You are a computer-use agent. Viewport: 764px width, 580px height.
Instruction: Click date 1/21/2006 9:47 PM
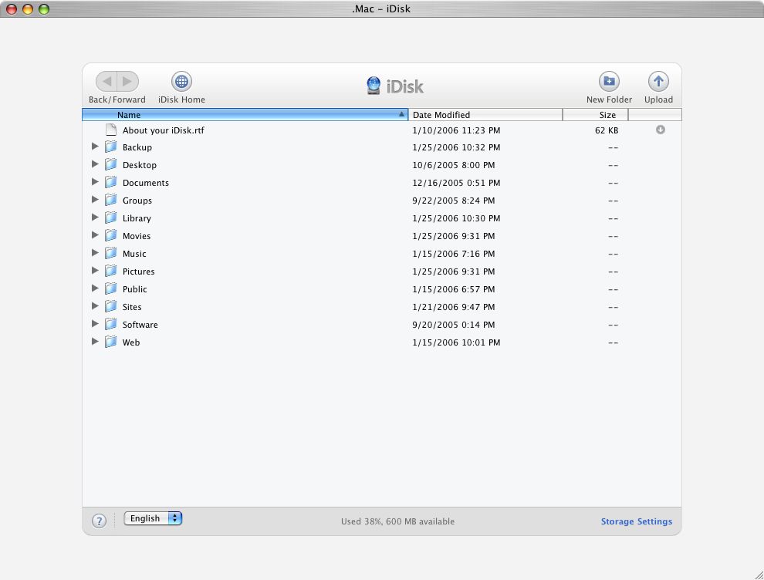click(454, 307)
